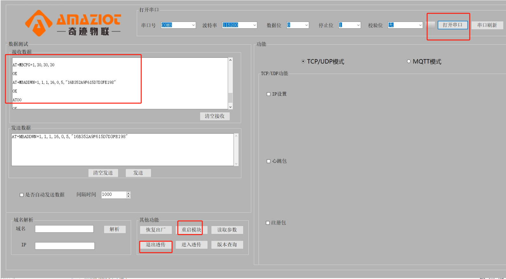
Task: Click the AT+MBADDWN line in receive box
Action: [x=64, y=83]
